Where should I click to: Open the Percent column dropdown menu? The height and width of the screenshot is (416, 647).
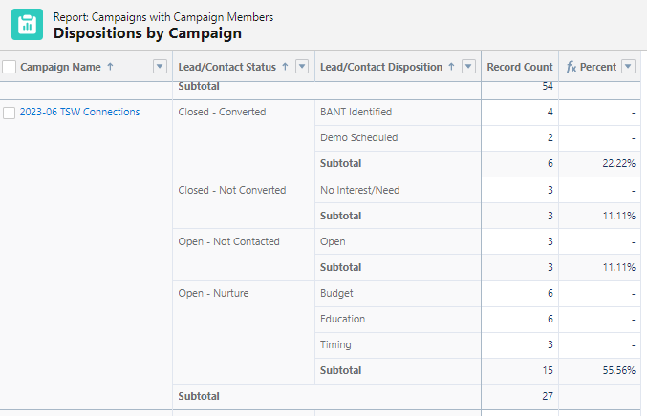[x=628, y=67]
